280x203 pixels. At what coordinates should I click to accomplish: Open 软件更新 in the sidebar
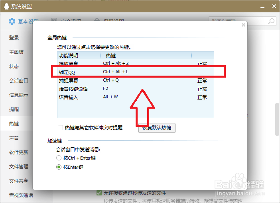(x=19, y=152)
